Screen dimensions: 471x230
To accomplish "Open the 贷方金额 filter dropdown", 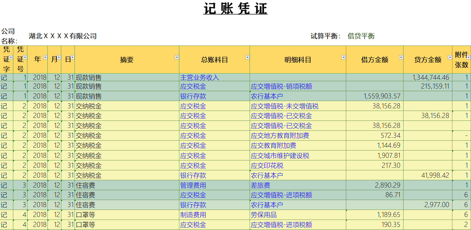I will click(450, 57).
